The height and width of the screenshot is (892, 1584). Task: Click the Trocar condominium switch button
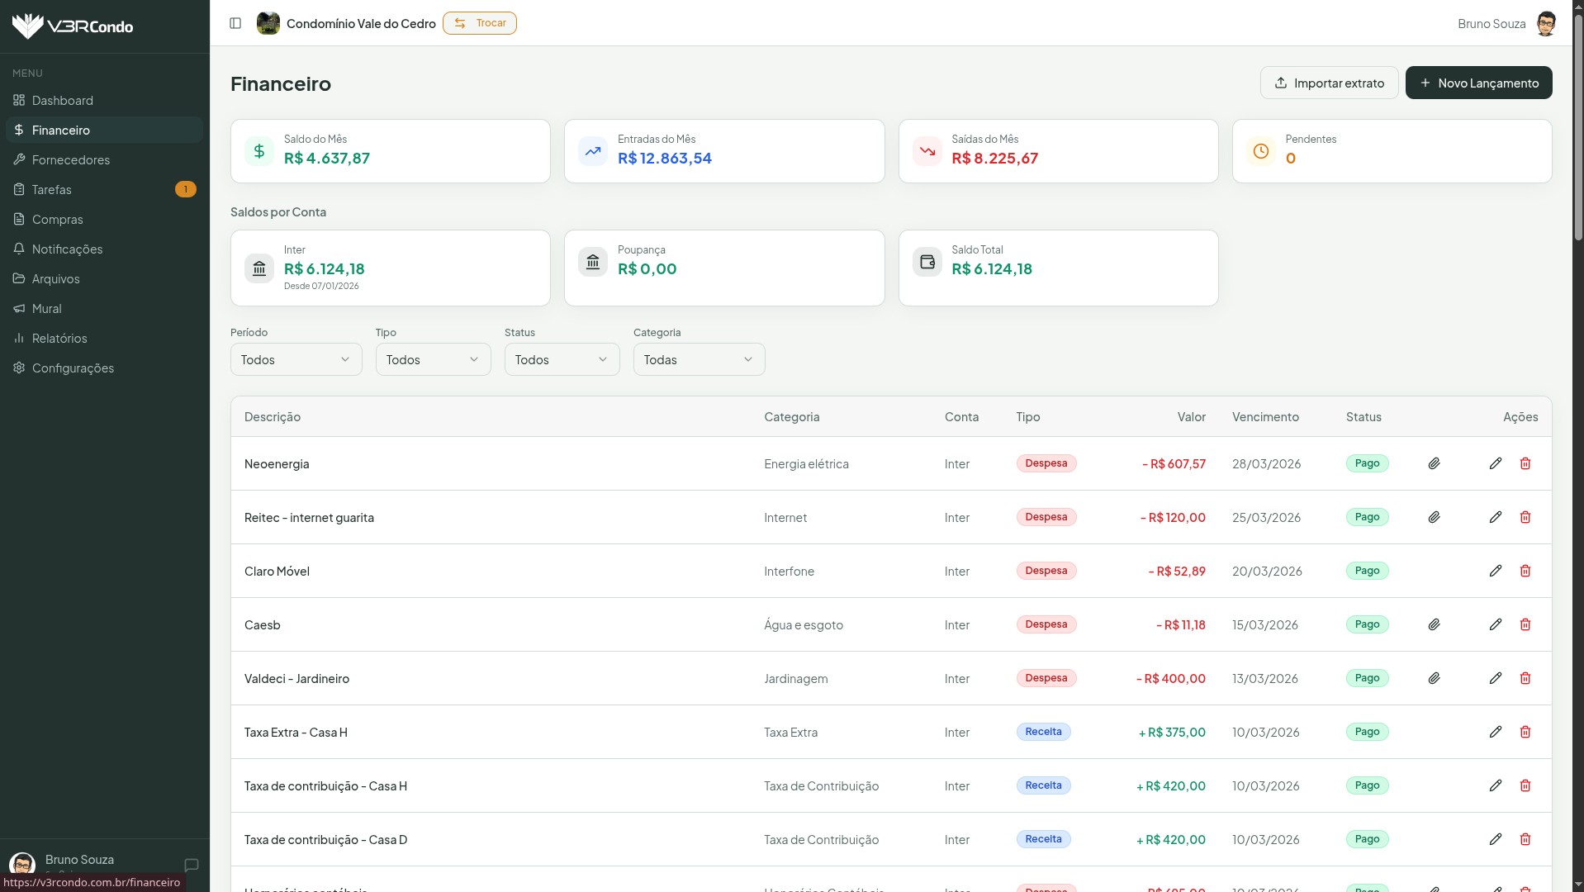click(480, 23)
